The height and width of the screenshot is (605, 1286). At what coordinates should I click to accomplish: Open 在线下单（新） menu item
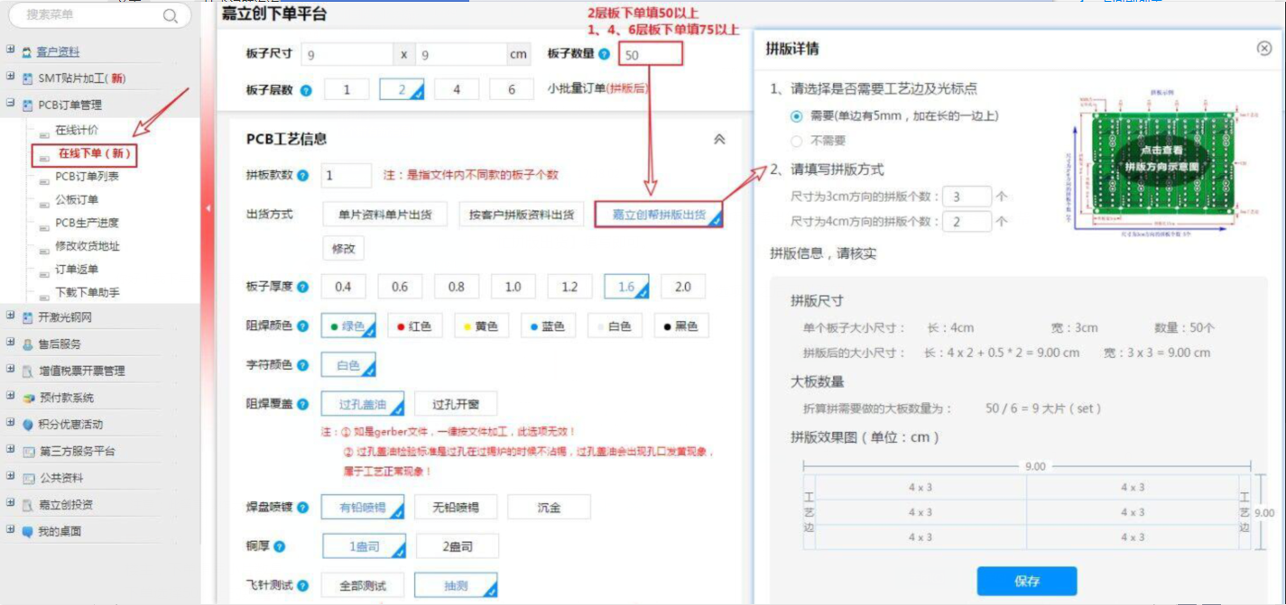(94, 154)
